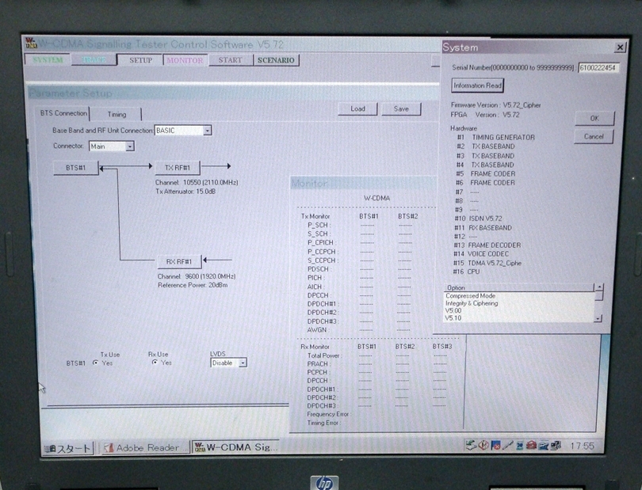642x490 pixels.
Task: Click the 'Tx Attenuator: 15.0dB' text
Action: pos(185,192)
